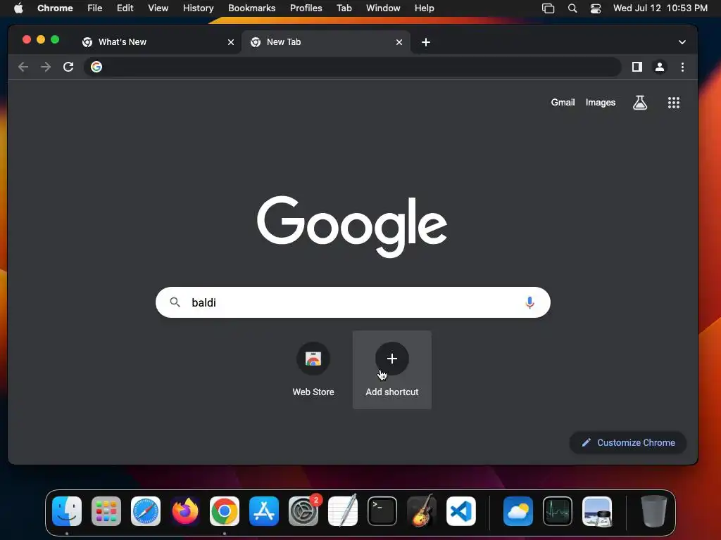Viewport: 721px width, 540px height.
Task: Open Activity Monitor from the dock
Action: pos(558,511)
